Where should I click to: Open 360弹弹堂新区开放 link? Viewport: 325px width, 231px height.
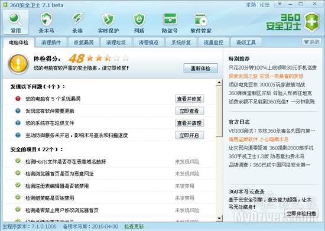click(x=270, y=93)
